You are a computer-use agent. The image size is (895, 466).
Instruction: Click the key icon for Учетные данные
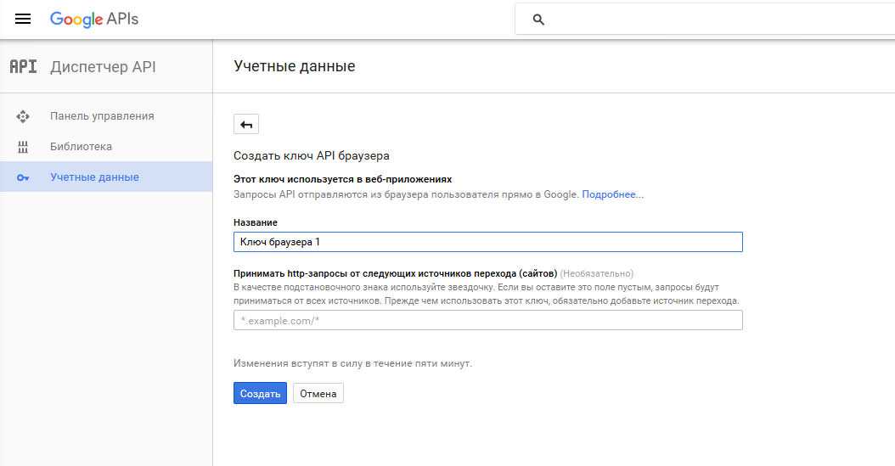click(23, 177)
